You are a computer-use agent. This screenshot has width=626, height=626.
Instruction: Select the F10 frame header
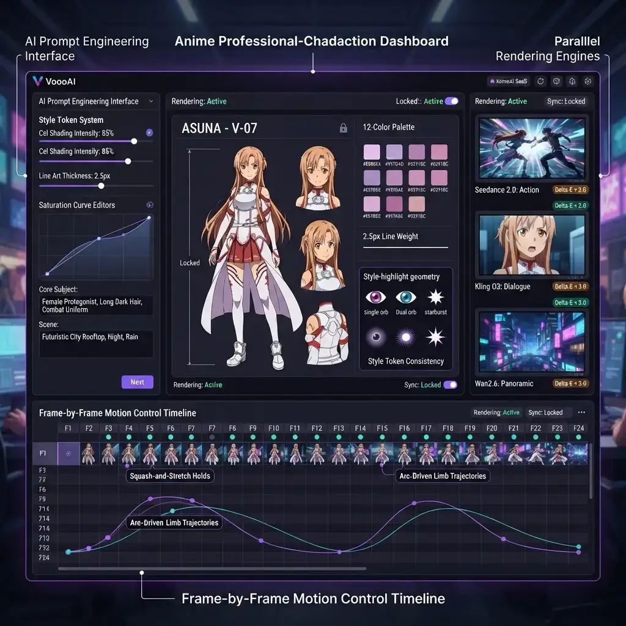[x=274, y=428]
